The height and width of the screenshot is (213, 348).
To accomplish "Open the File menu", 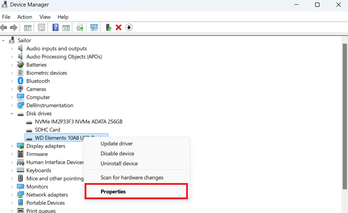I will coord(6,17).
